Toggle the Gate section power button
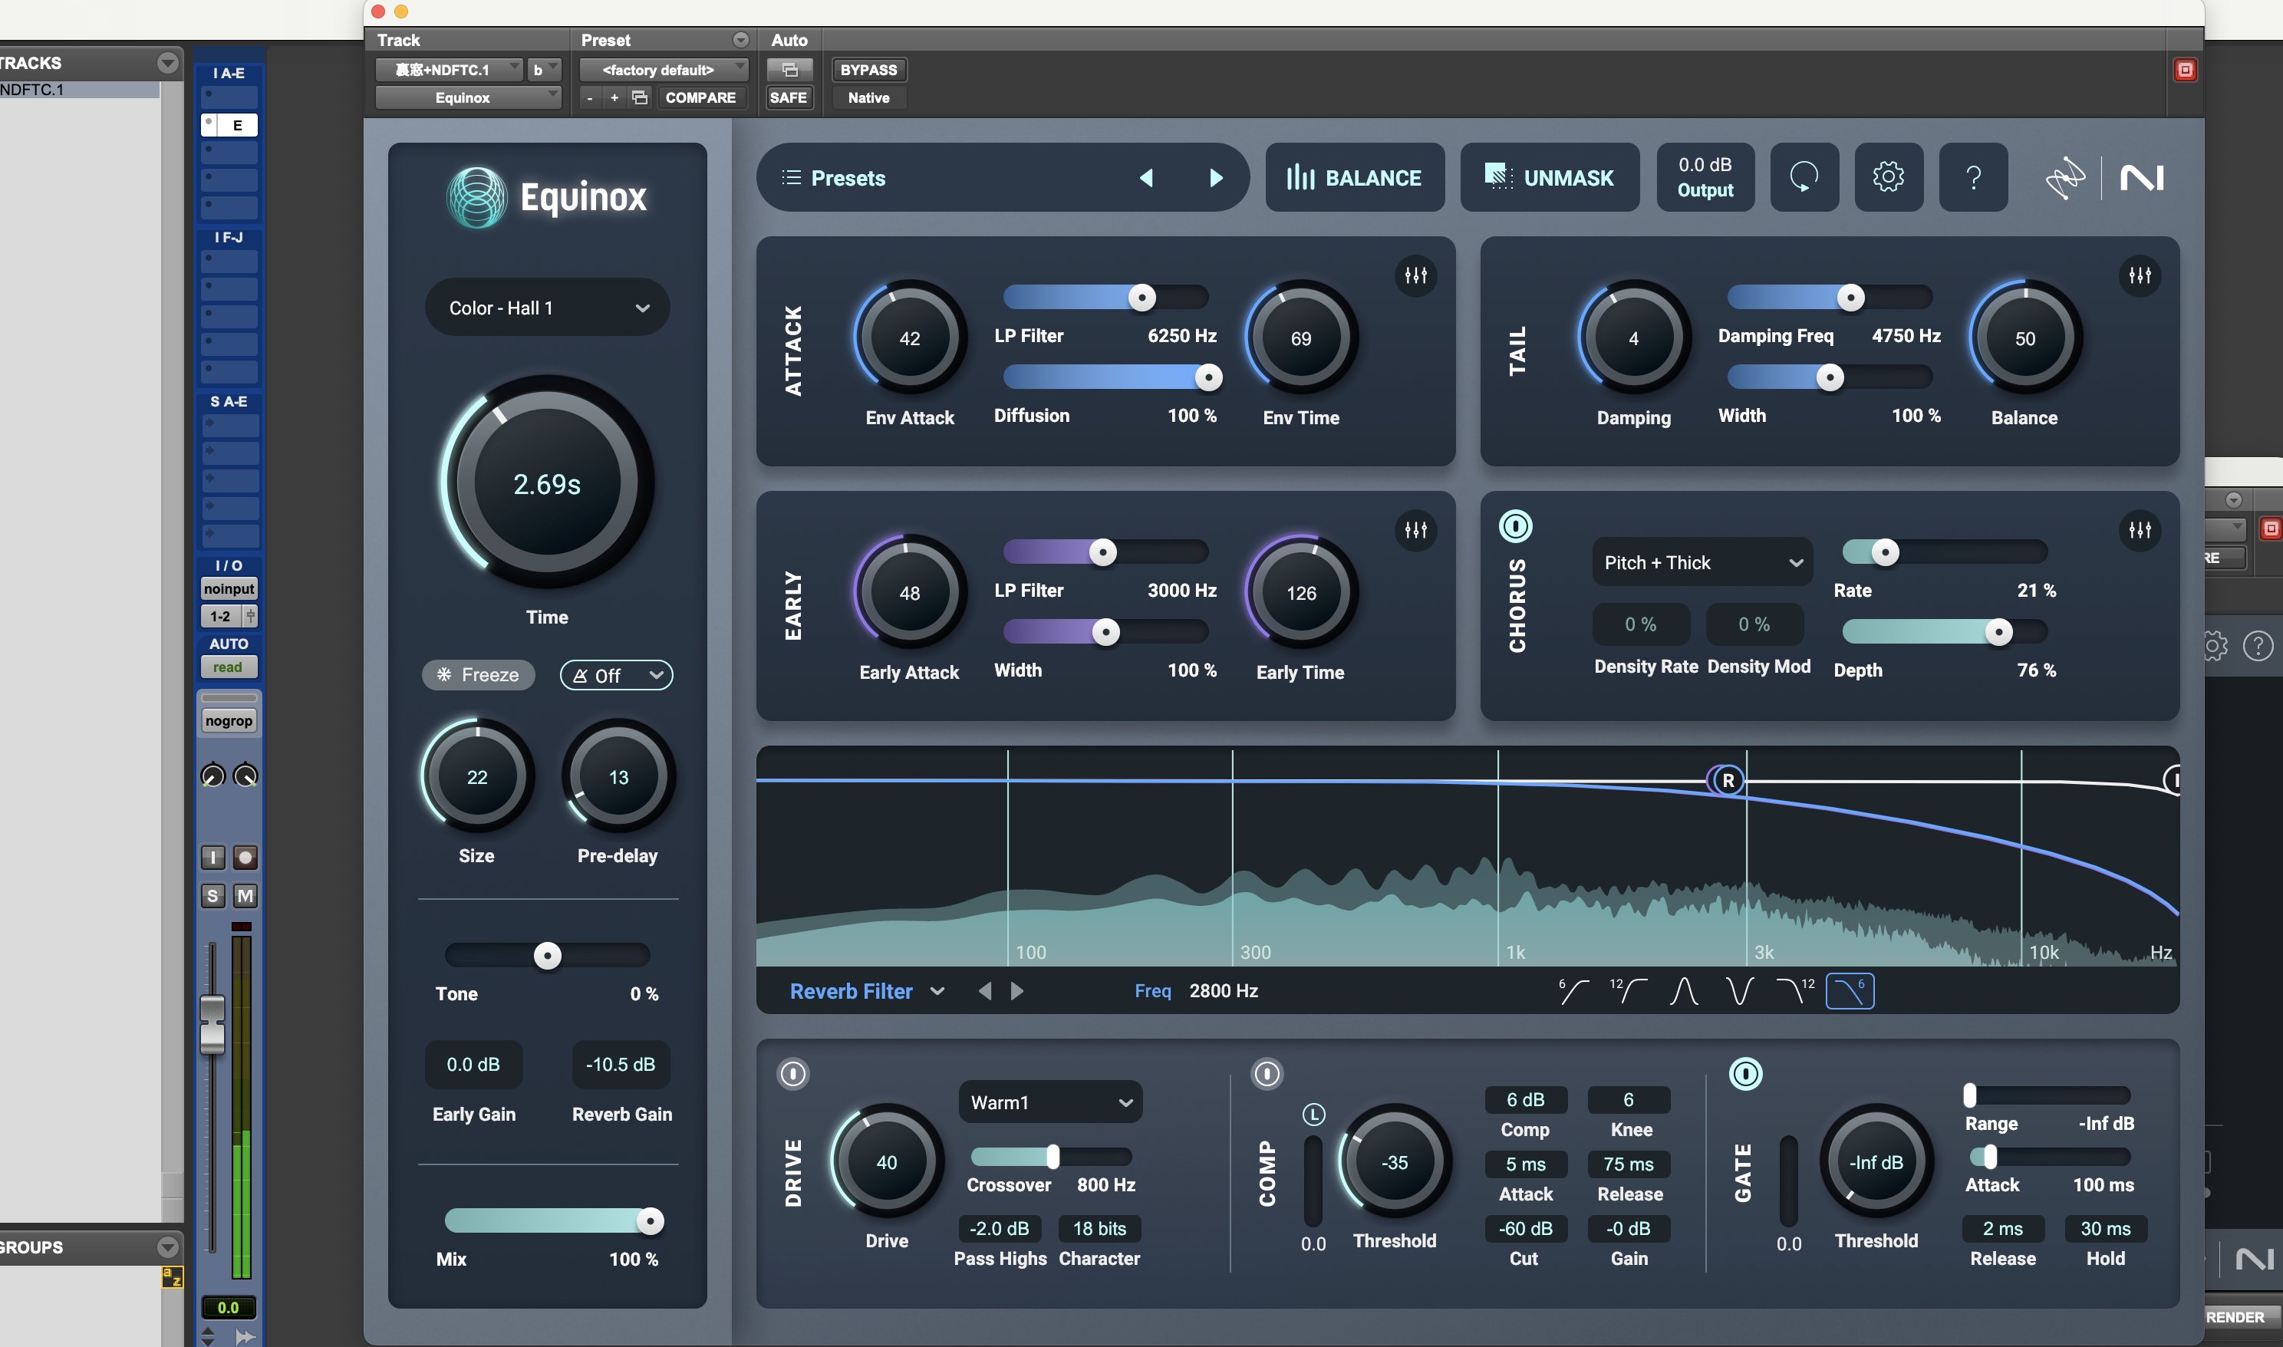The image size is (2283, 1347). 1744,1074
